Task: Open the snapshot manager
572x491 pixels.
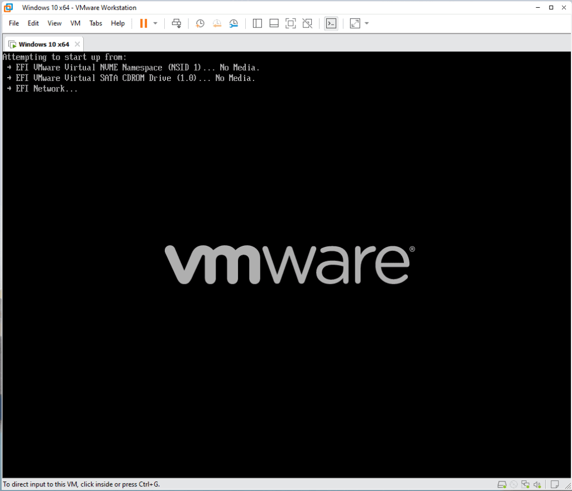Action: 234,23
